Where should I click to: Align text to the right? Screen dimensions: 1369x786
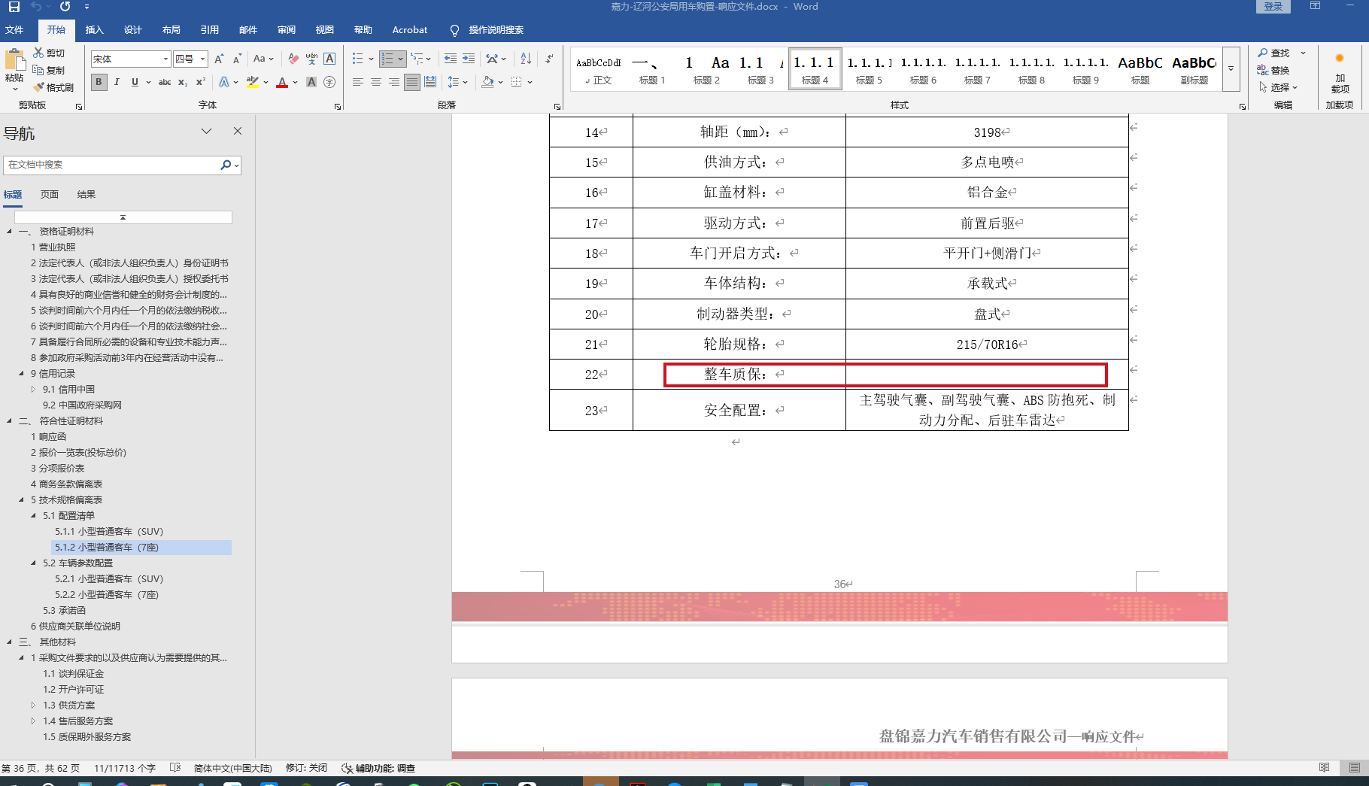393,82
